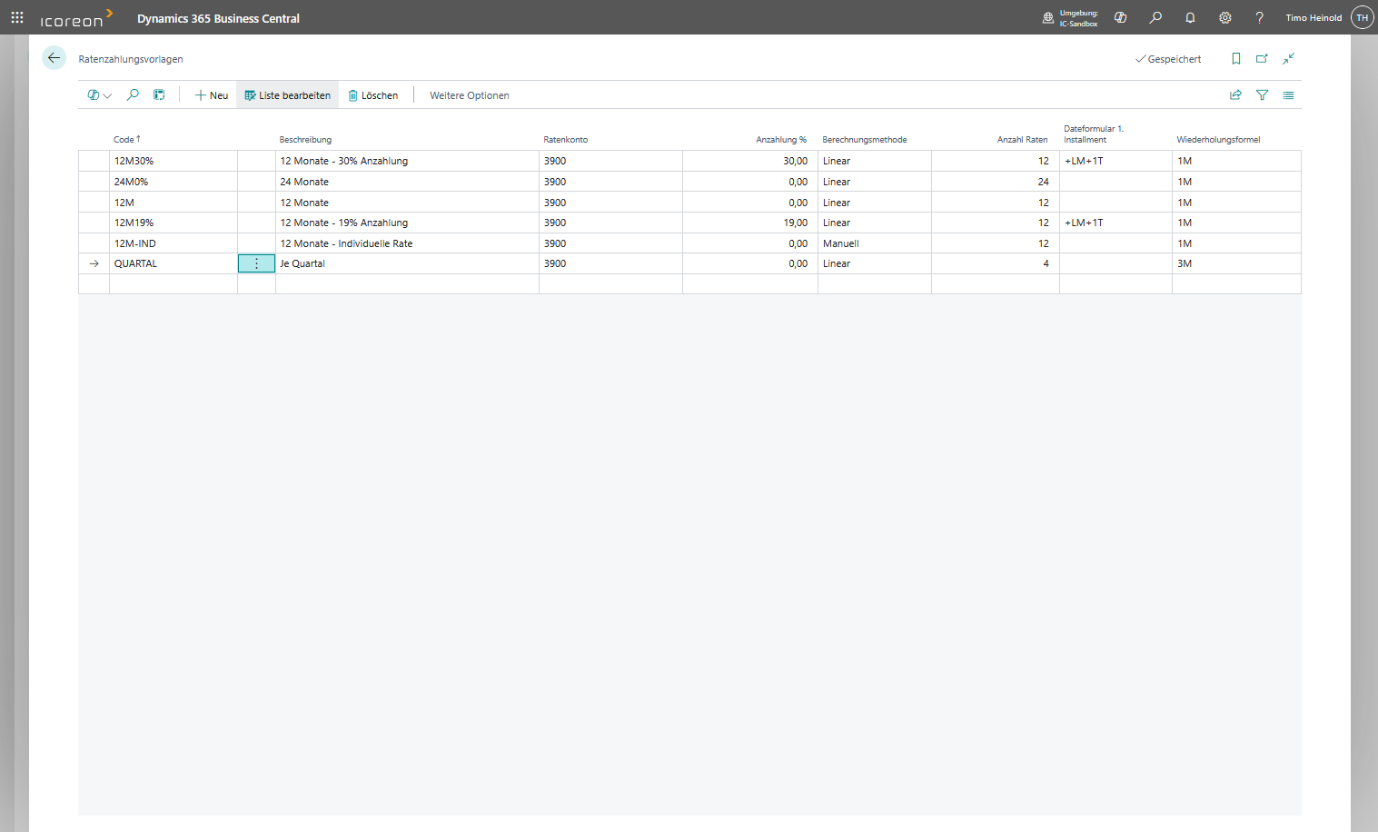Collapse the page with the shrink arrows icon

coord(1288,59)
